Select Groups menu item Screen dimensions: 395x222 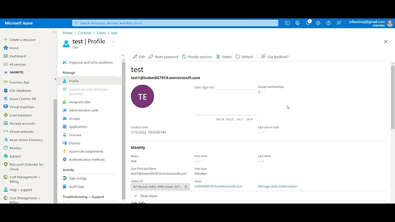click(x=74, y=118)
